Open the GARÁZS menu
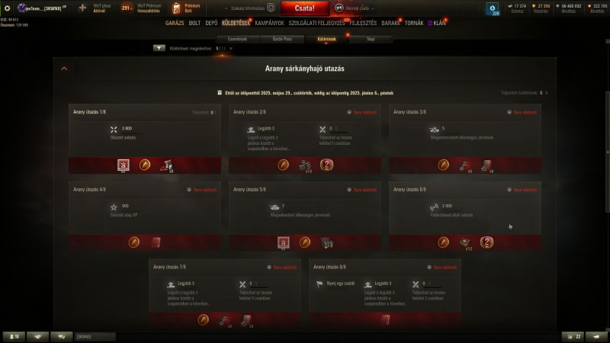Image resolution: width=610 pixels, height=343 pixels. pos(175,24)
